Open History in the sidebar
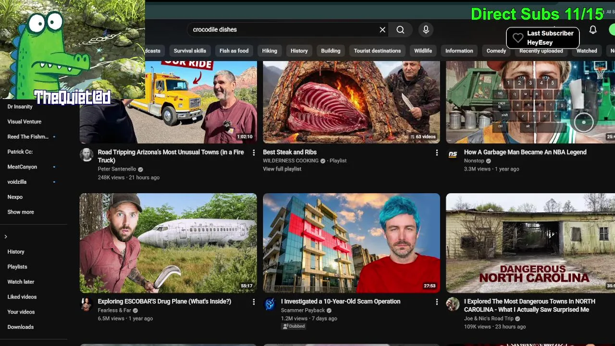Screen dimensions: 615x346 click(16, 252)
